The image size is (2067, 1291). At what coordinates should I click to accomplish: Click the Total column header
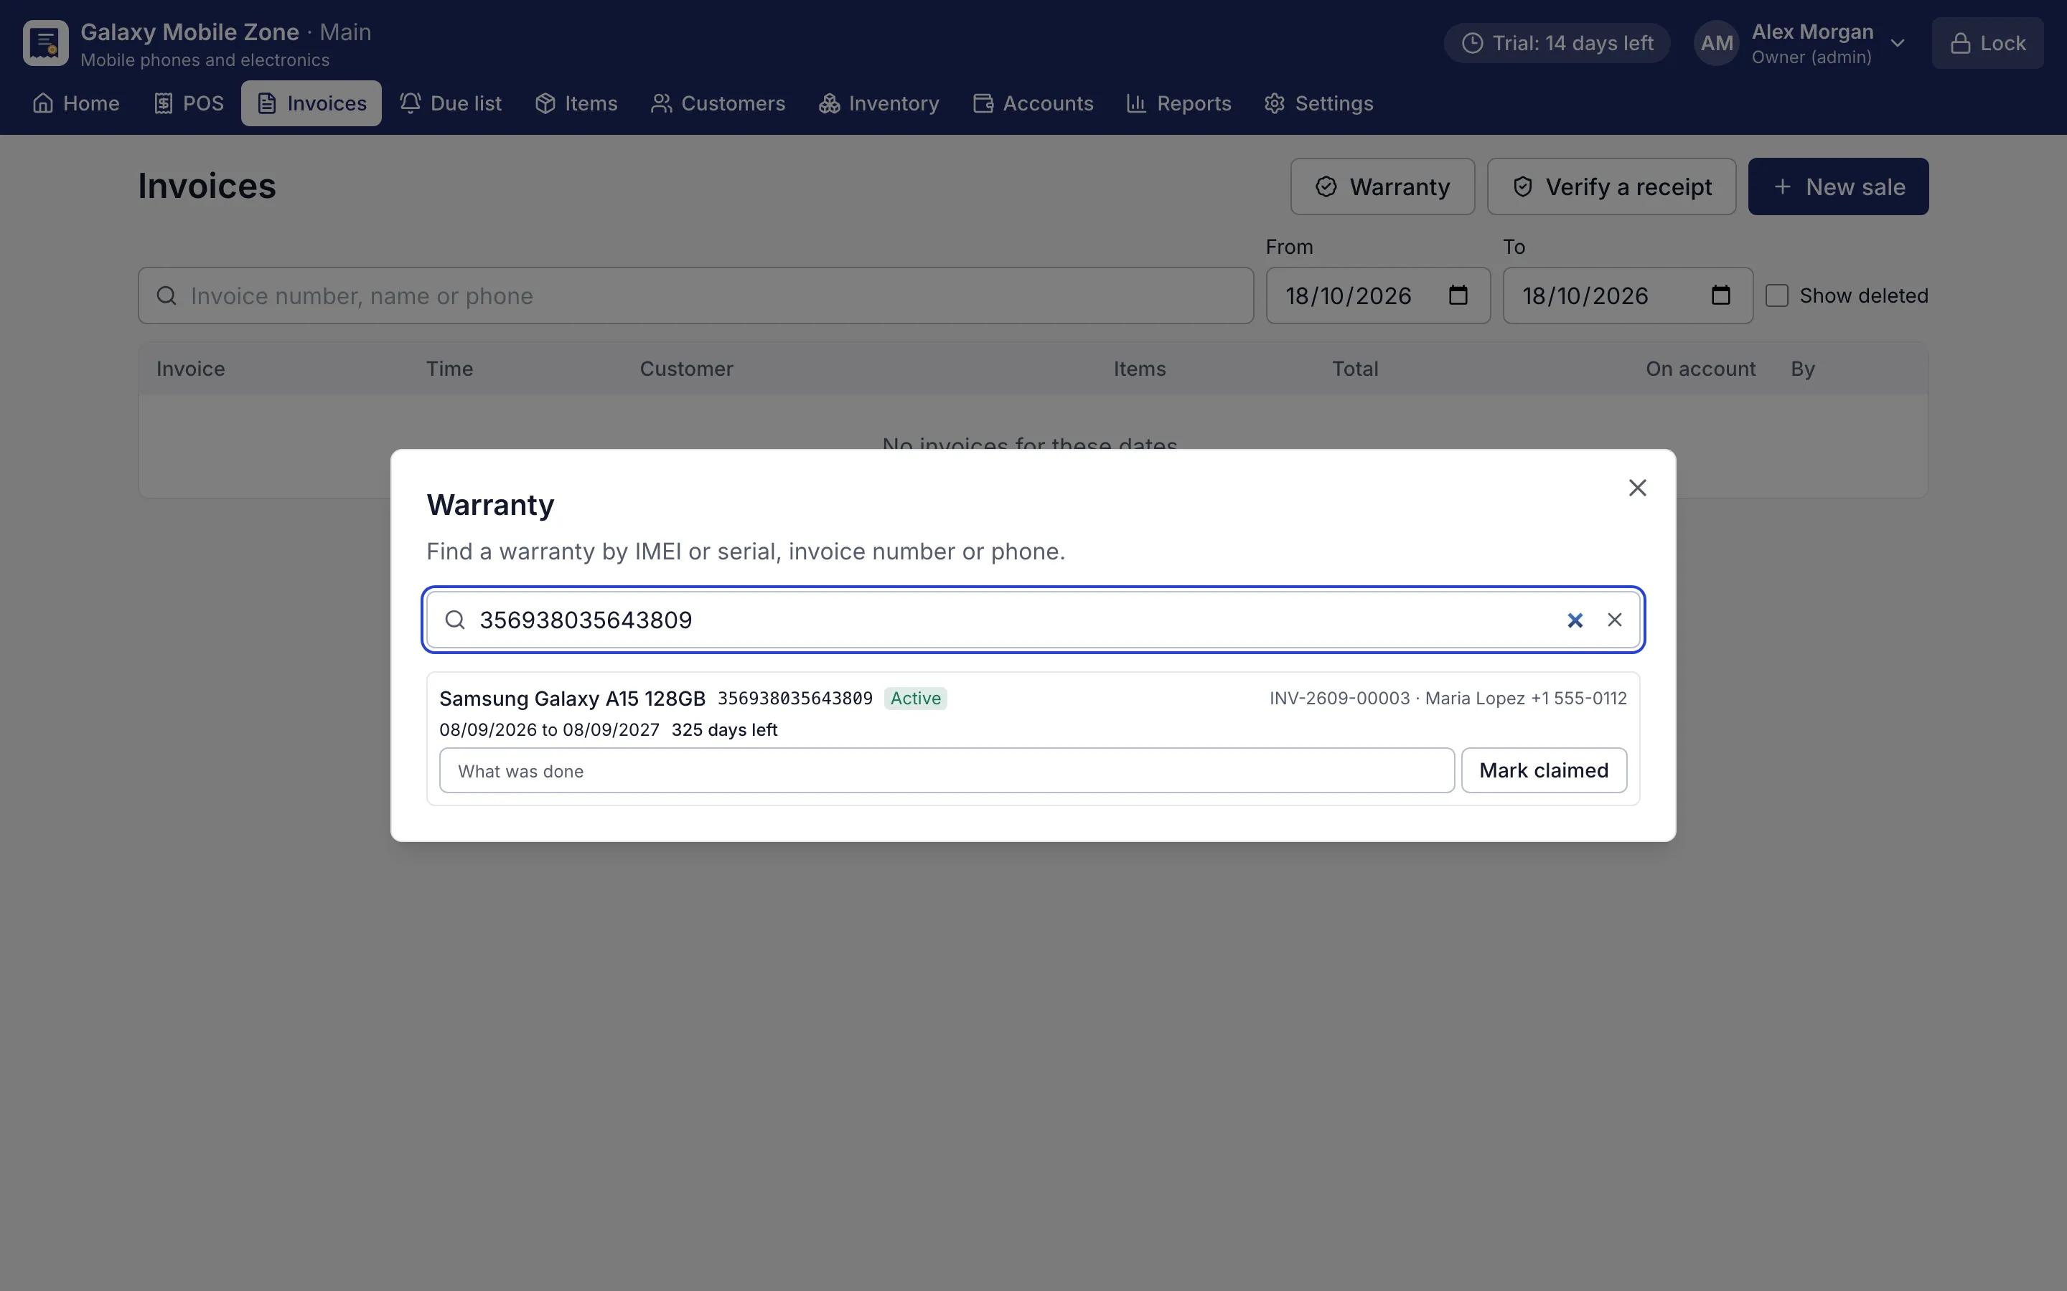[x=1354, y=369]
